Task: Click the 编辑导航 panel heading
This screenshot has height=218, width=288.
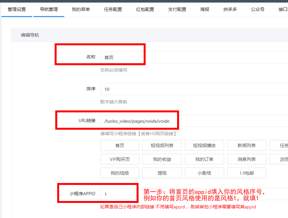Action: pyautogui.click(x=30, y=35)
